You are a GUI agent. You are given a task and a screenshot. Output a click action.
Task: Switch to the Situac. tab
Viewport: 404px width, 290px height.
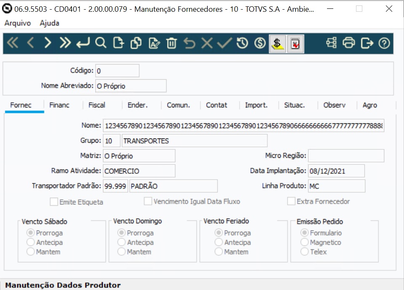point(295,105)
